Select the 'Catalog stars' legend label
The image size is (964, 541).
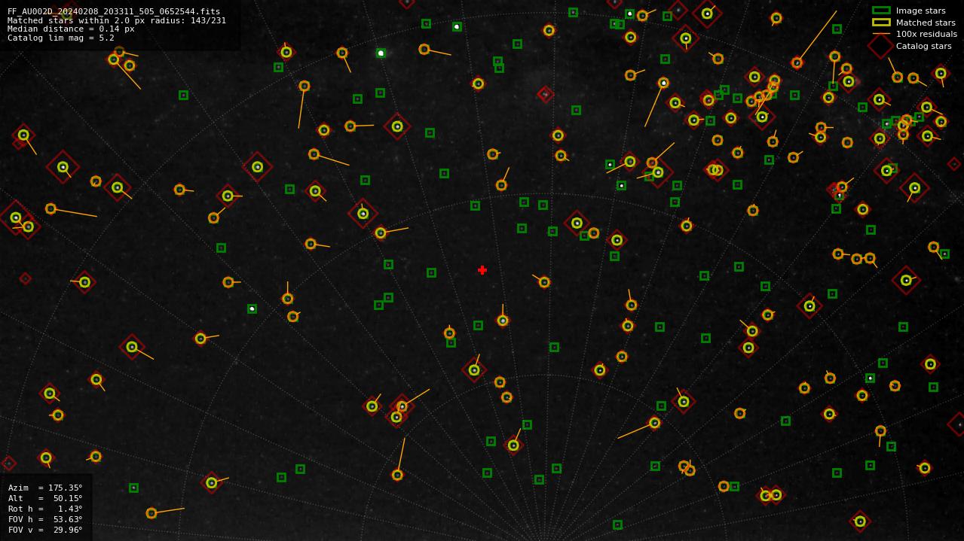(923, 46)
